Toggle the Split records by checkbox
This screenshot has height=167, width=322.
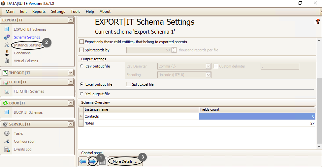point(81,50)
